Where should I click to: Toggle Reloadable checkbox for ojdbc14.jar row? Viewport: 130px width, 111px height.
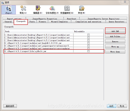pyautogui.click(x=89, y=51)
